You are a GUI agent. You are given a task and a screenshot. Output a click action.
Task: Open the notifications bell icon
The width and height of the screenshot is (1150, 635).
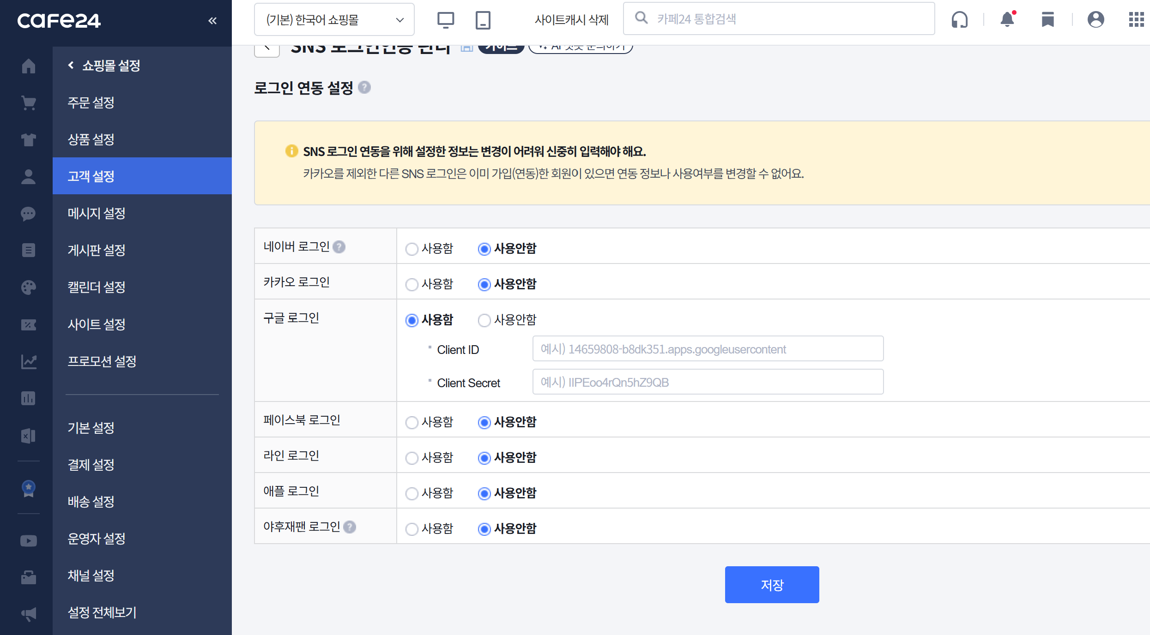(x=1006, y=20)
